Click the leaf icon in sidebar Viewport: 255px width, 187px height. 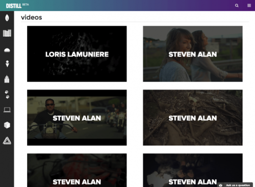point(7,18)
